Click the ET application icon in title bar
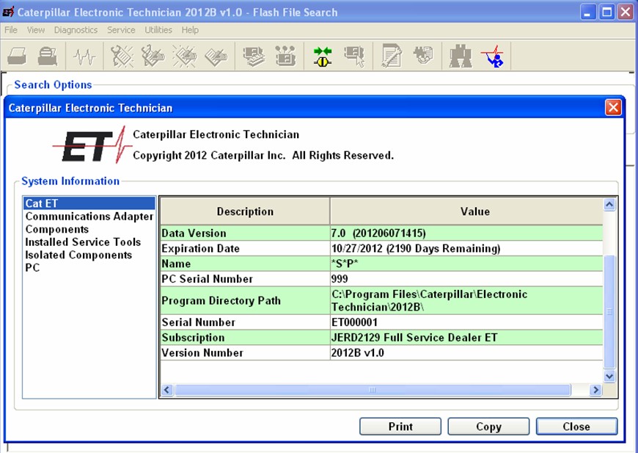Image resolution: width=638 pixels, height=453 pixels. tap(8, 12)
